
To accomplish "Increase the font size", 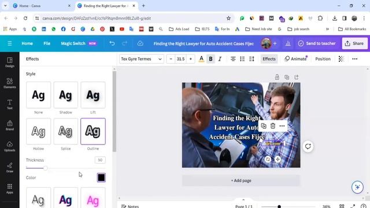I will coord(190,59).
